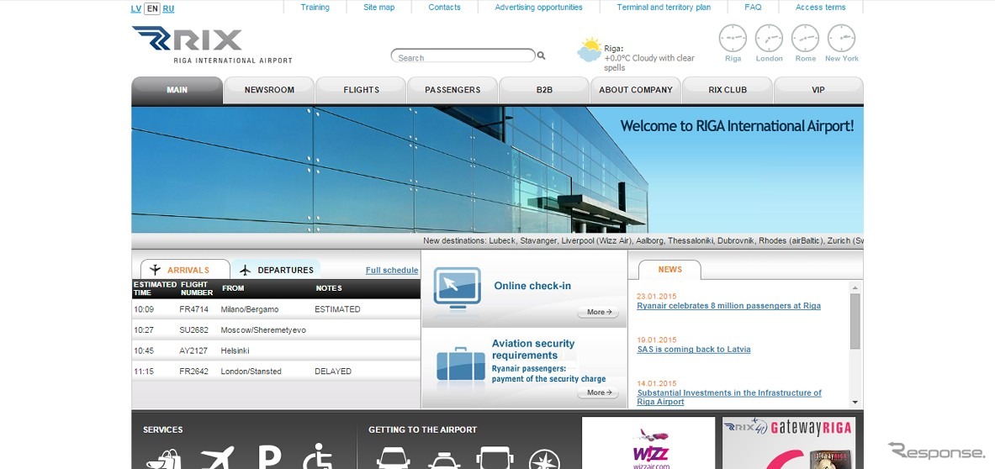Open the NEWSROOM navigation tab

coord(269,90)
